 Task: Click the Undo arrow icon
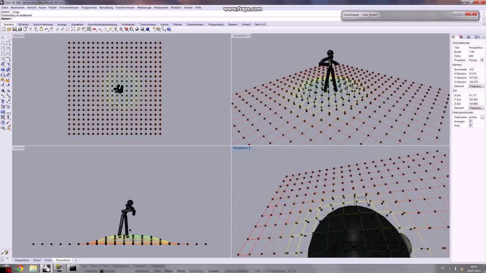point(47,29)
